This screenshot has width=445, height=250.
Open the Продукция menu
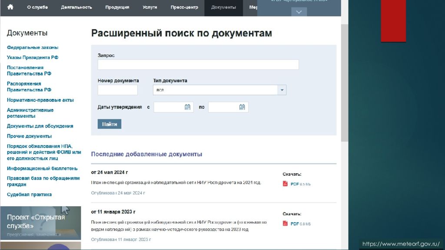117,7
